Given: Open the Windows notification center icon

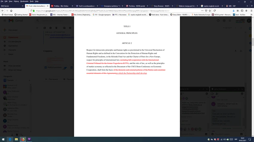Looking at the screenshot, I should (x=250, y=139).
